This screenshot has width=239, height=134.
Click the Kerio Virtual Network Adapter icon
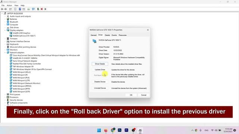tap(11, 61)
